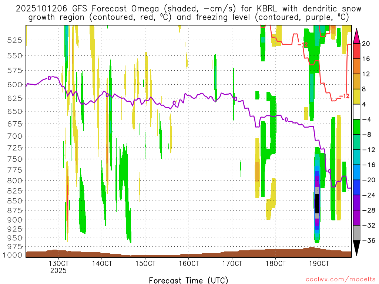This screenshot has width=379, height=284.
Task: Click the pink arrow cap atop the colorbar
Action: coord(356,37)
